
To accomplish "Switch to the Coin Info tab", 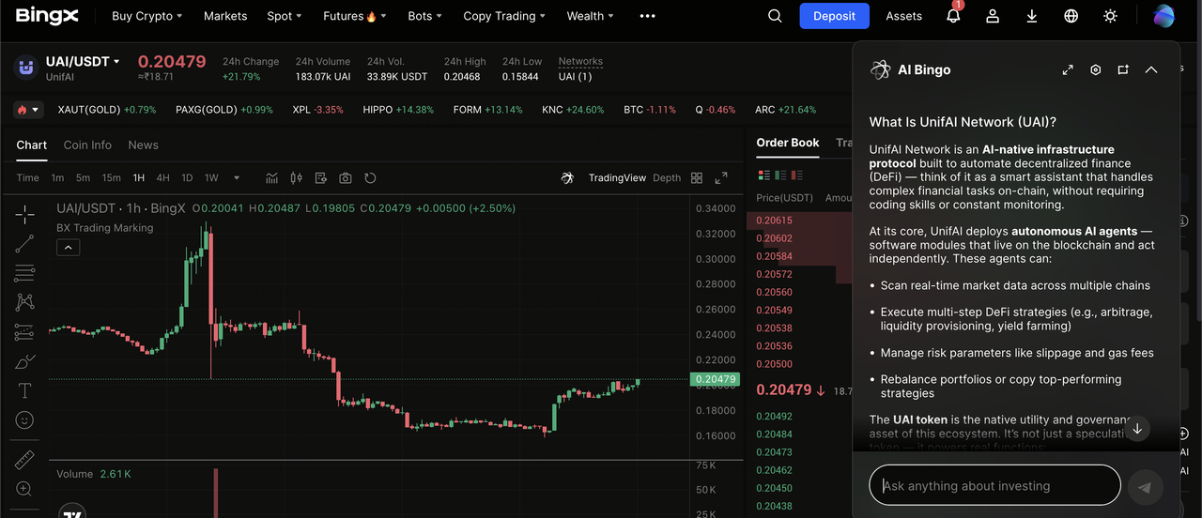I will click(87, 145).
